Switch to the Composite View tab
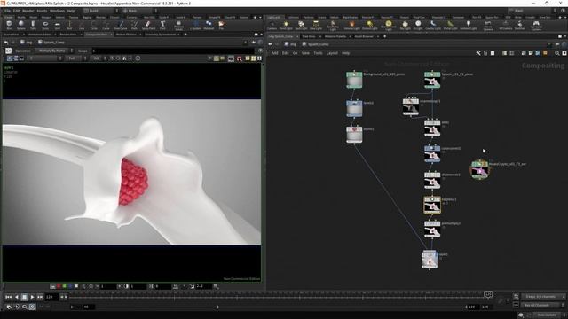Image resolution: width=568 pixels, height=319 pixels. [x=96, y=35]
